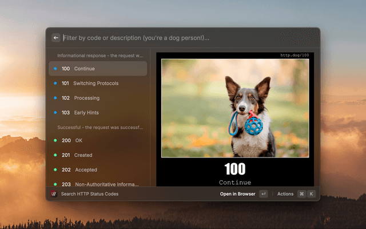Select the 100 Continue list item

tap(97, 69)
